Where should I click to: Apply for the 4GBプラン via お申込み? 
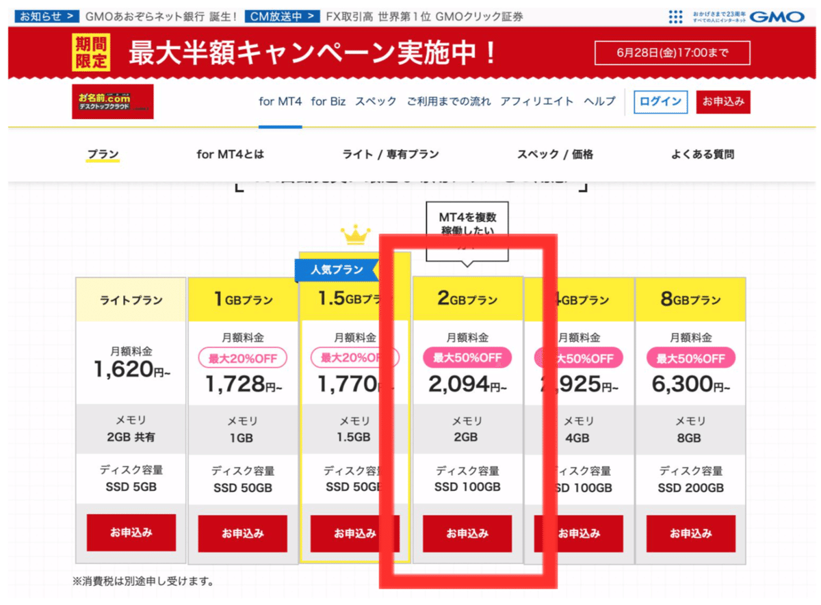point(579,533)
